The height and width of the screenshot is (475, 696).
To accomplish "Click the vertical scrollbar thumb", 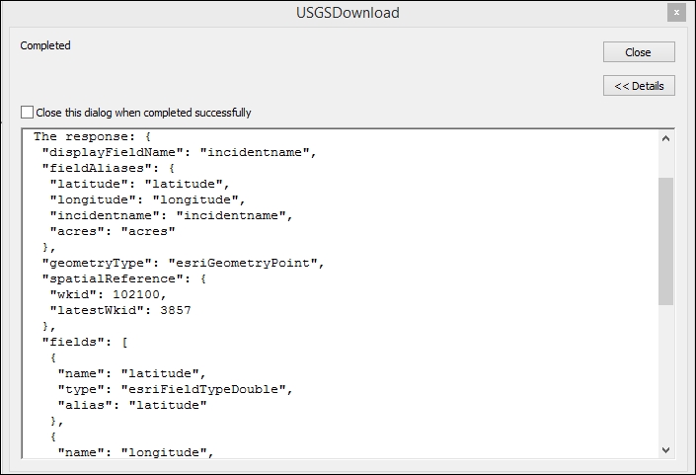I will (665, 241).
